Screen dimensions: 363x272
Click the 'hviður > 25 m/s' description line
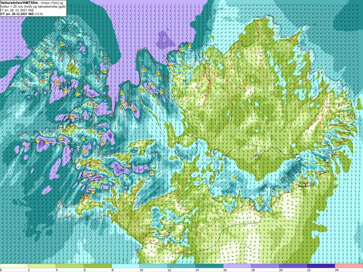coord(33,6)
